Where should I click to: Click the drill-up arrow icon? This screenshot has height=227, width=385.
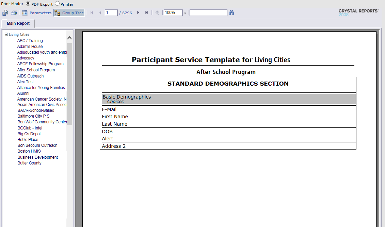tap(157, 13)
